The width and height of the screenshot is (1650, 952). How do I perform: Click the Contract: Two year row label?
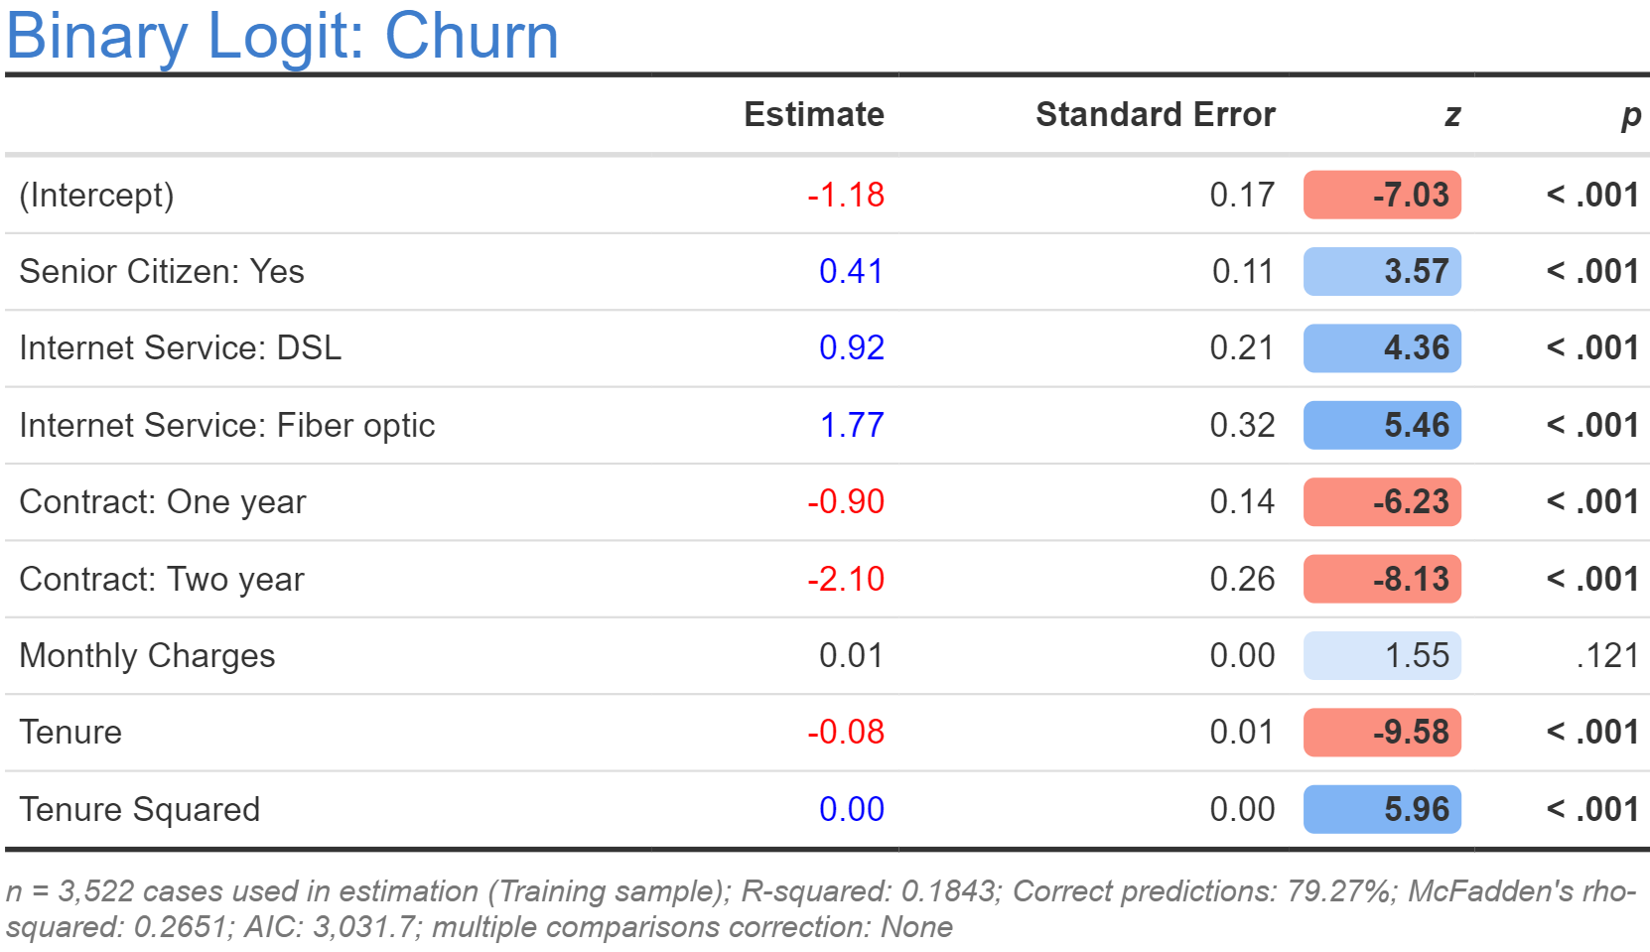coord(162,579)
